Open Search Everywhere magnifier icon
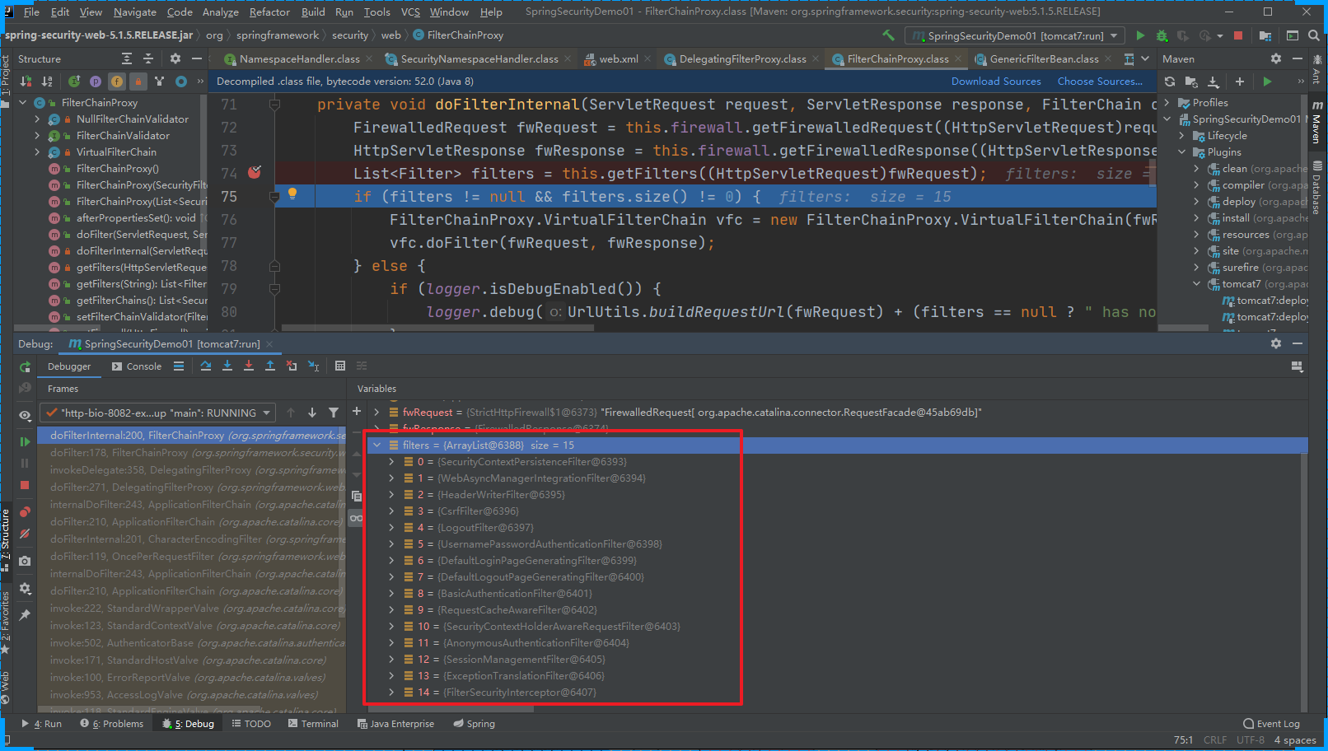 tap(1313, 35)
